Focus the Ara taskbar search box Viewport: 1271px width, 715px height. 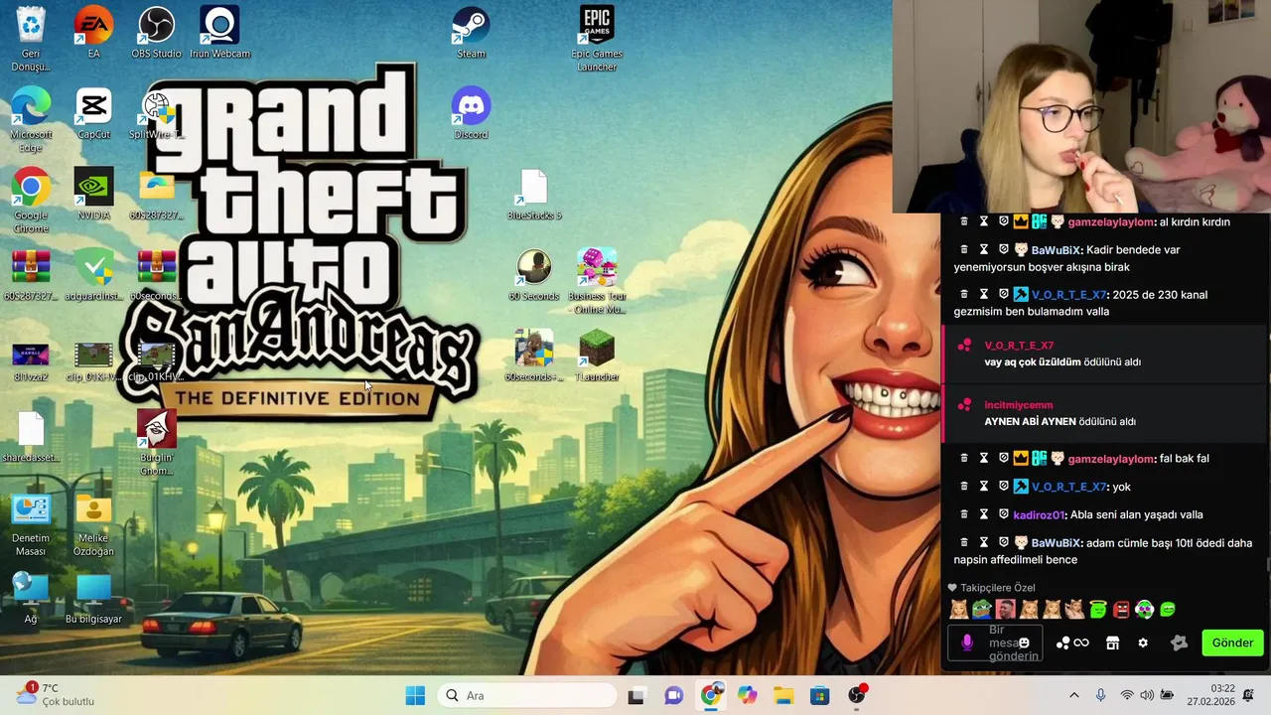[x=529, y=695]
